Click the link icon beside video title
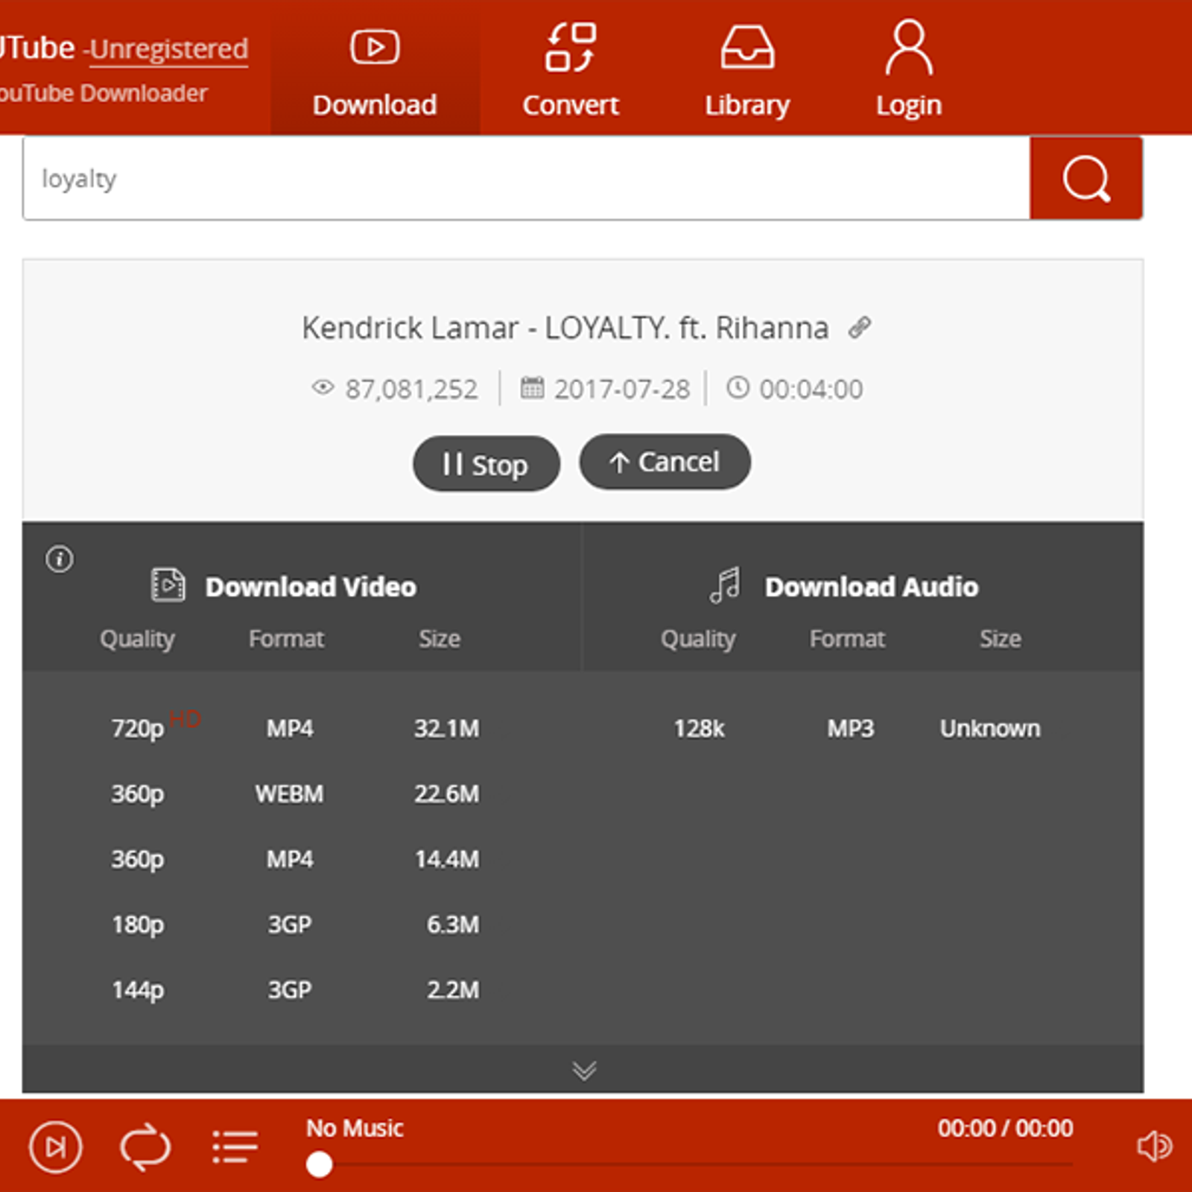This screenshot has width=1192, height=1192. [x=860, y=327]
